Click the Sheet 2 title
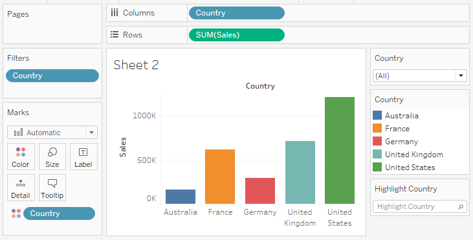Image resolution: width=473 pixels, height=240 pixels. [136, 65]
